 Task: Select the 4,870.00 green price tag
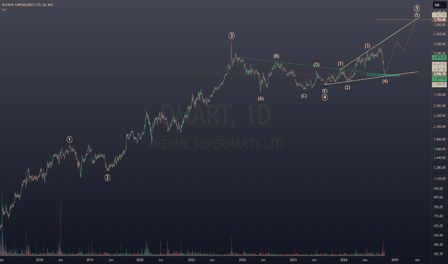coord(439,58)
